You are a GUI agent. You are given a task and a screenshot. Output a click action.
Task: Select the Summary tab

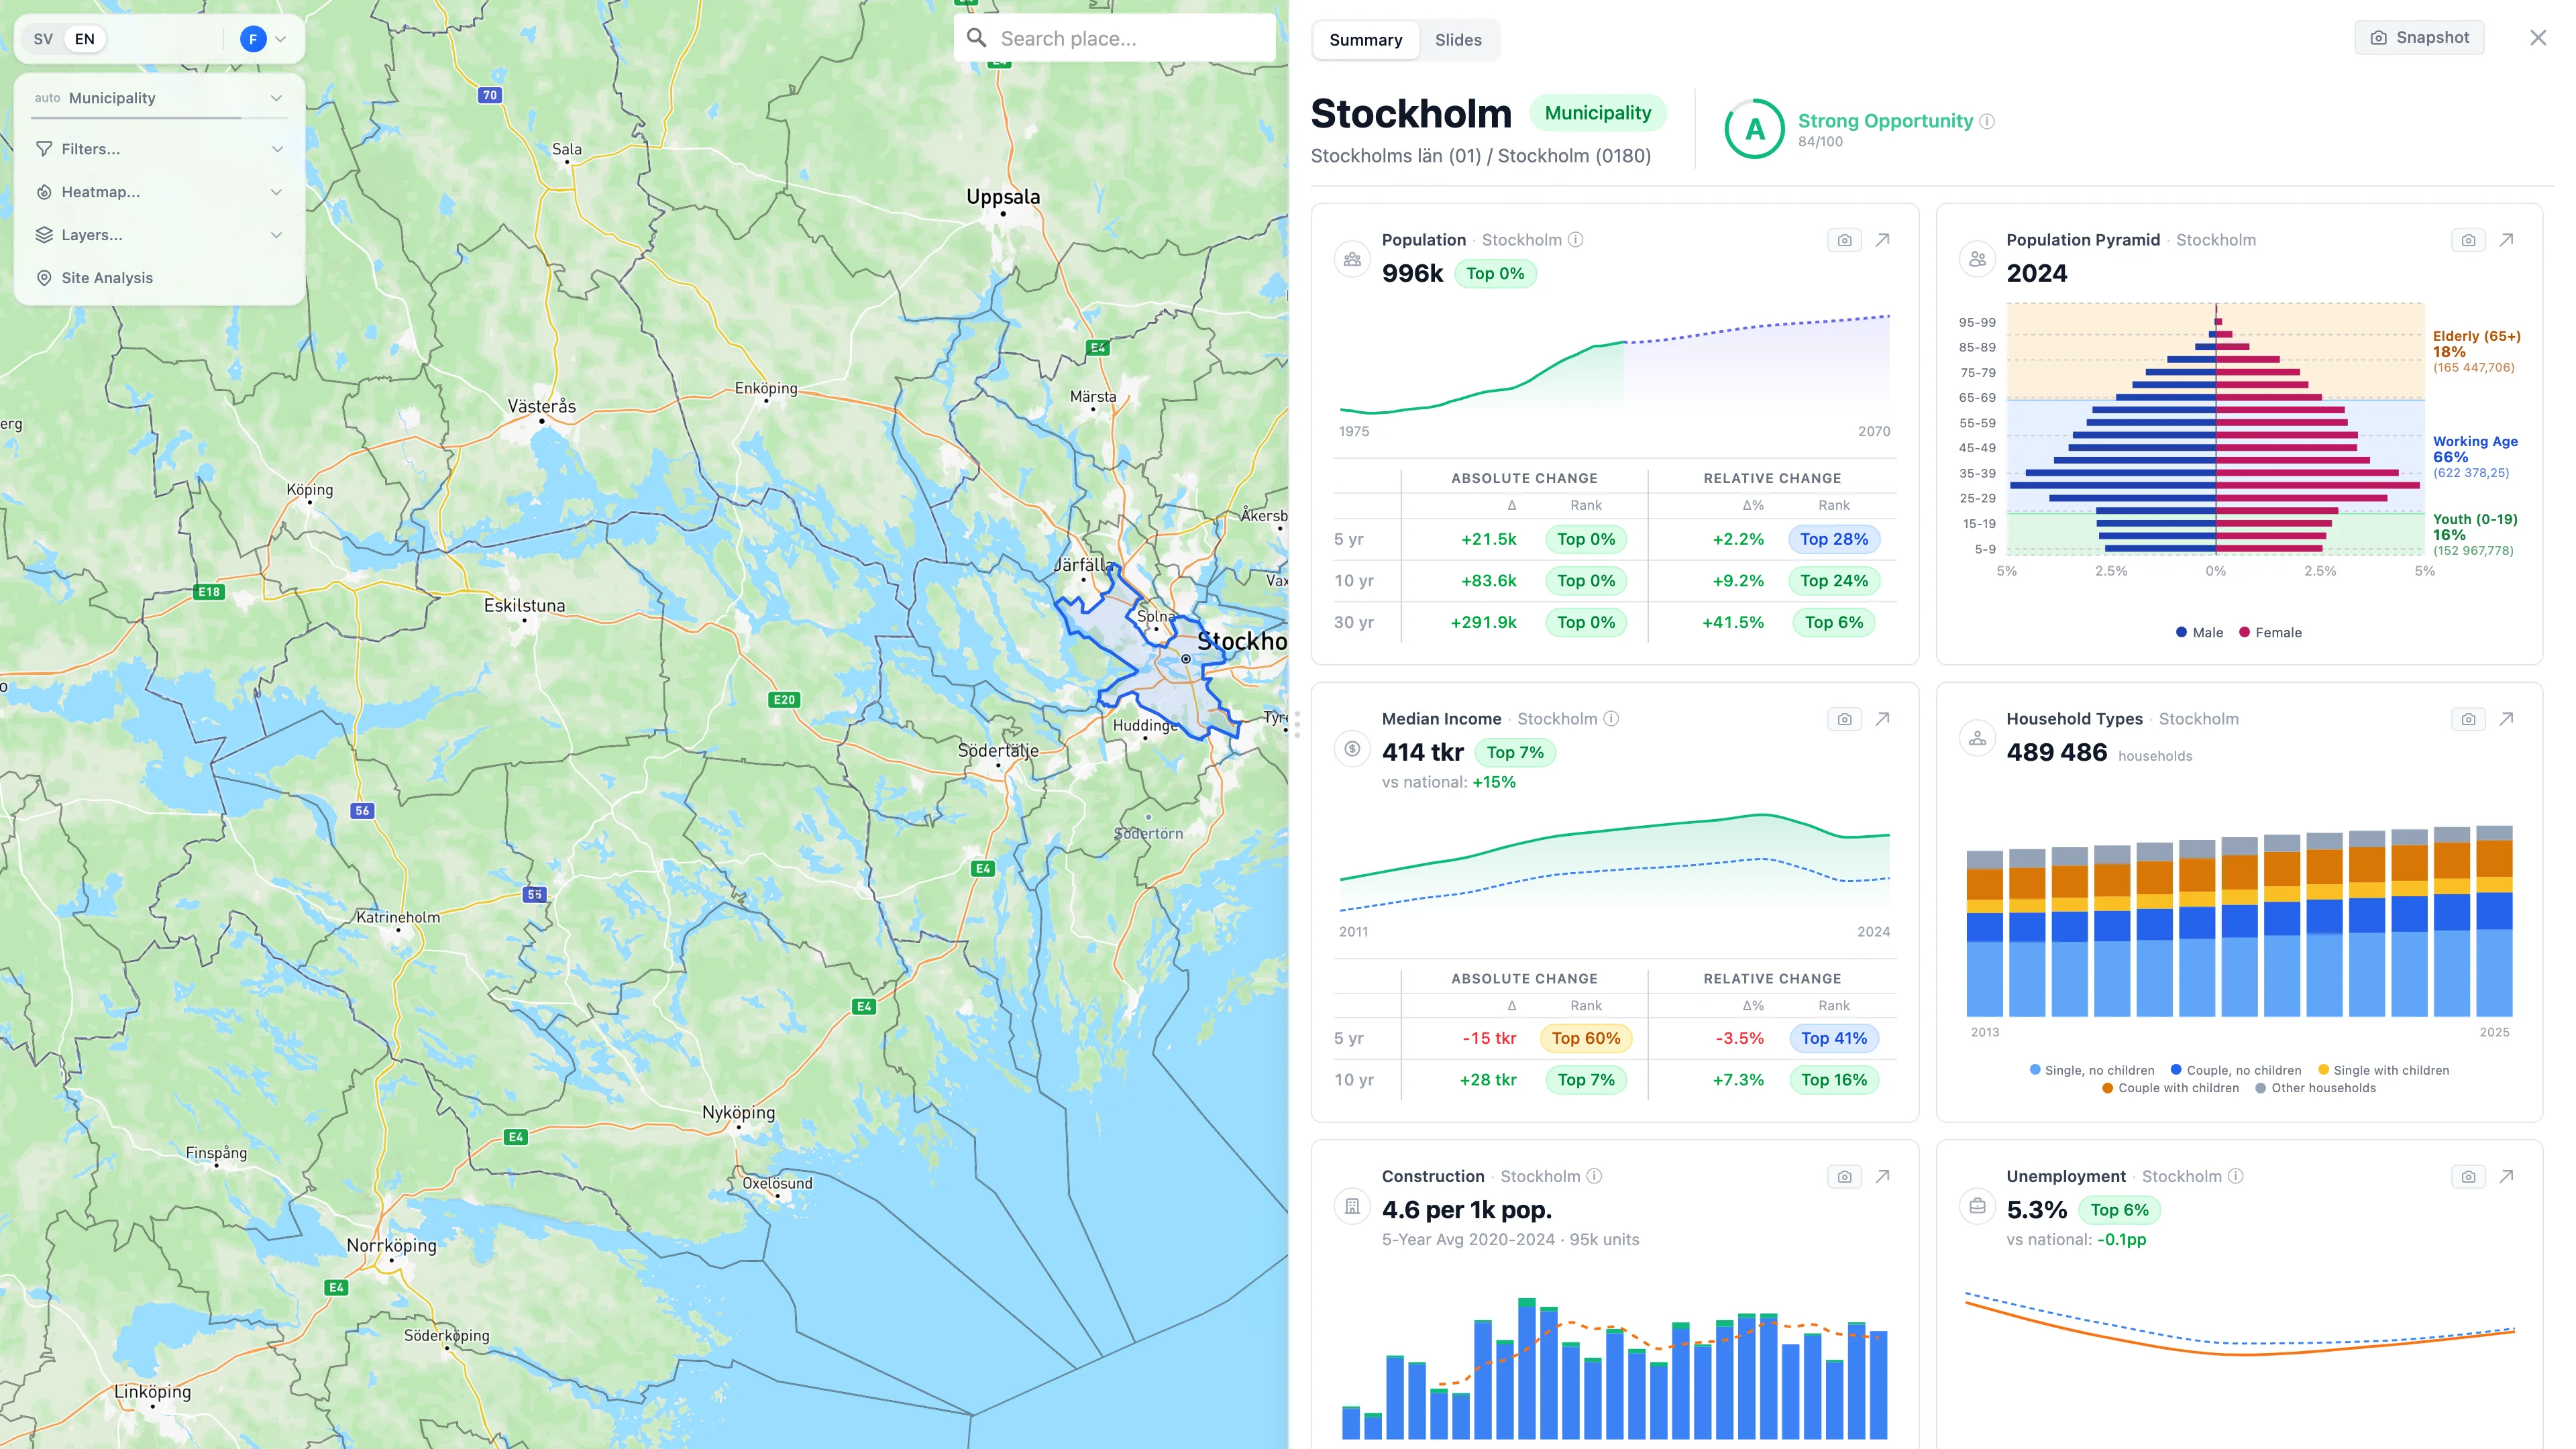tap(1366, 40)
